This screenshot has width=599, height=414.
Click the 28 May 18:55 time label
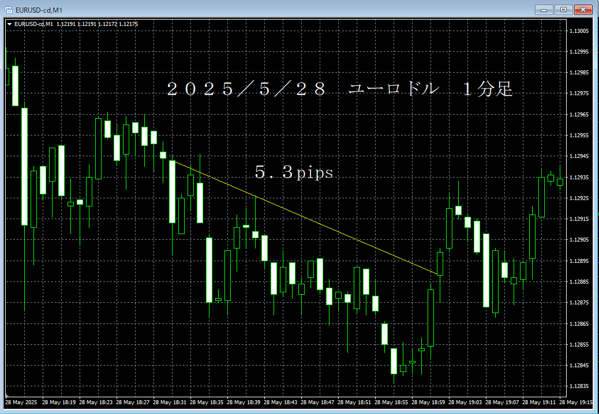(391, 402)
